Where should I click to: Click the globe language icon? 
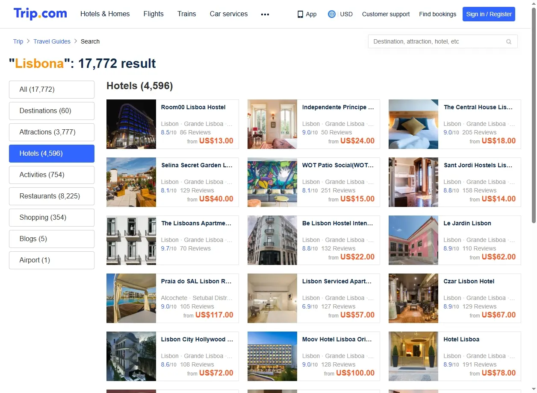332,14
